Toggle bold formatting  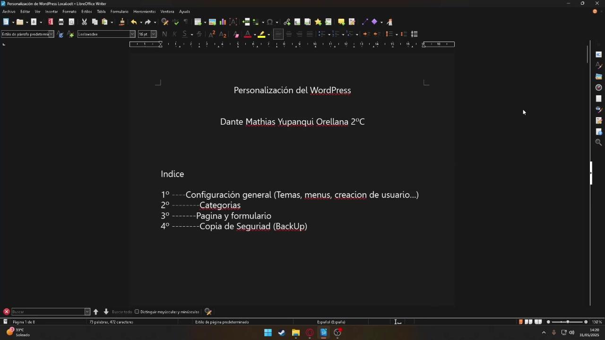click(164, 34)
